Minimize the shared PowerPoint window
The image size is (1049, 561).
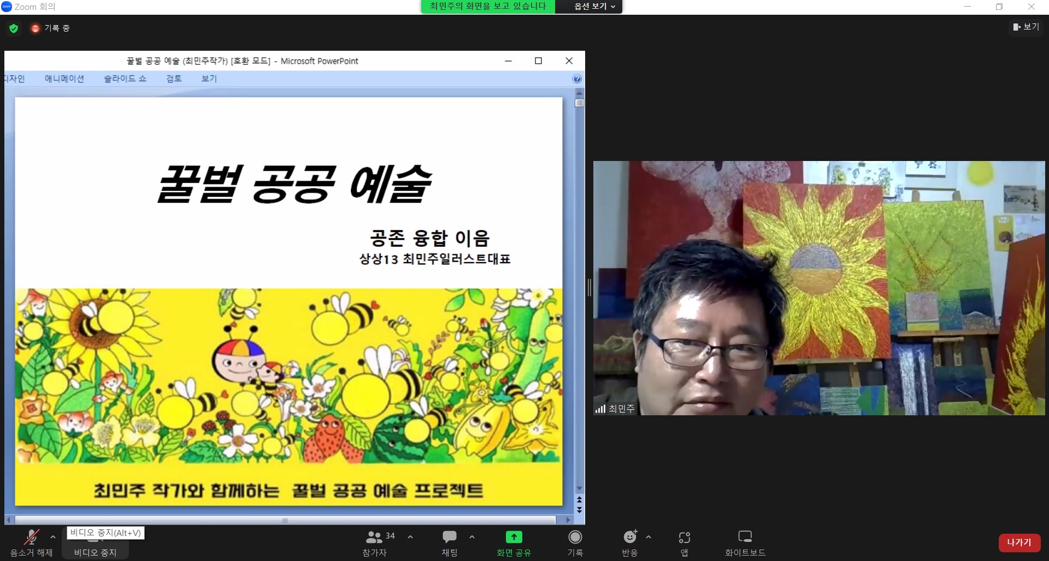[508, 61]
